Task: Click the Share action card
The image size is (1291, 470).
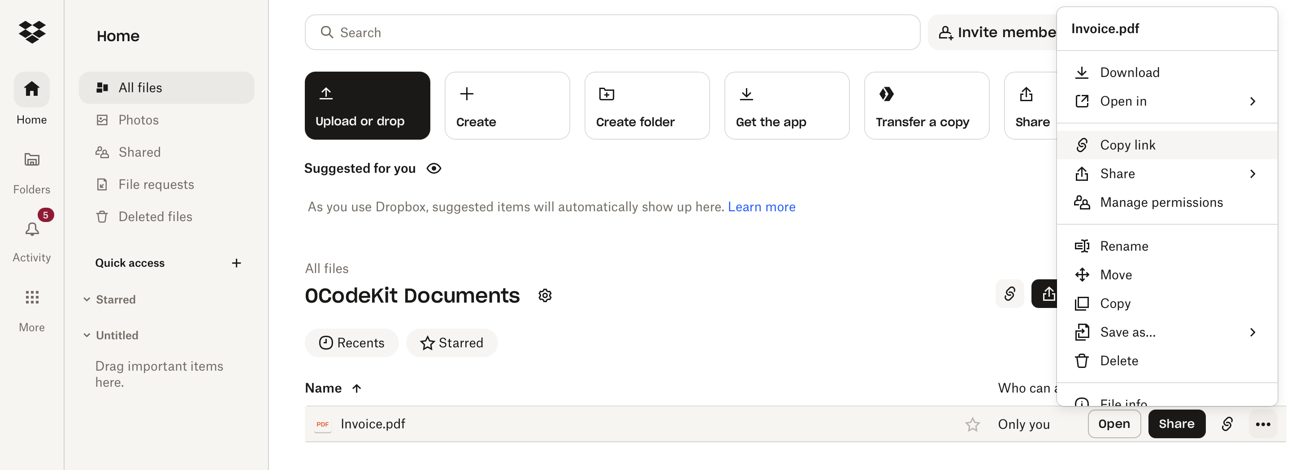Action: [1031, 106]
